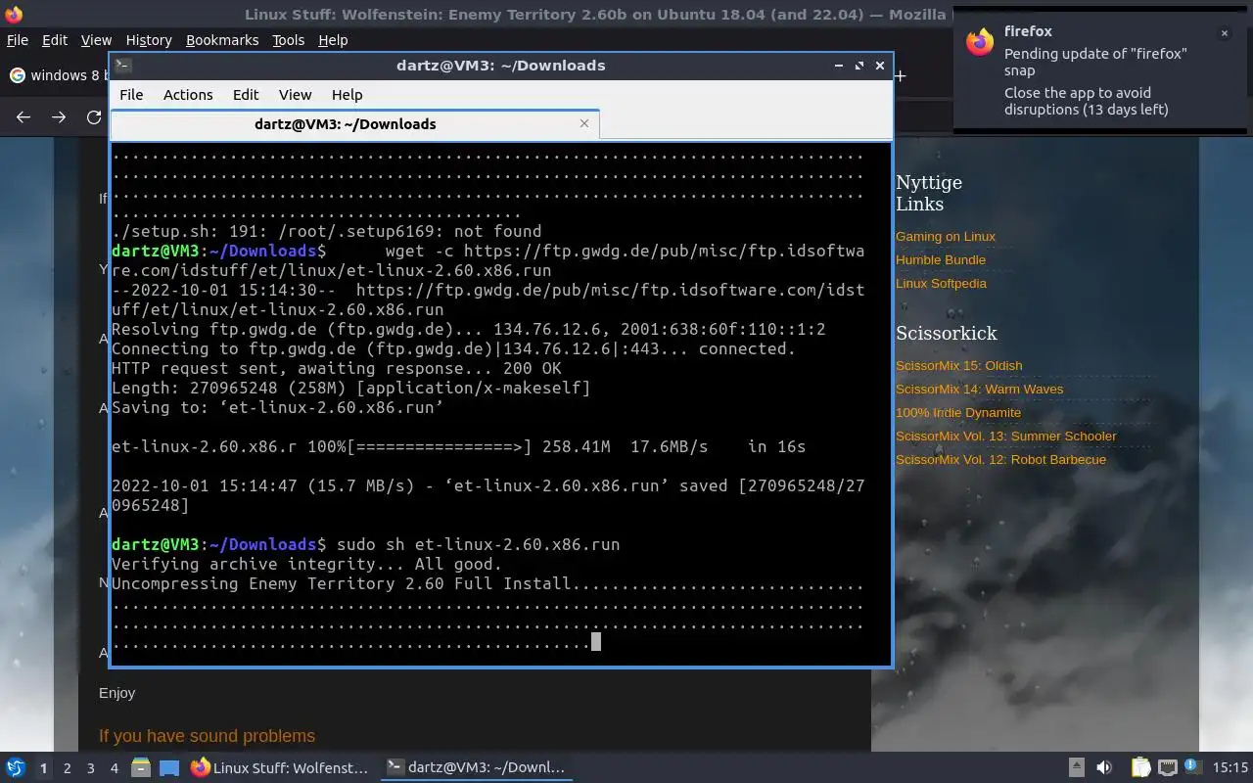Open the volume control tray icon
The width and height of the screenshot is (1253, 783).
click(1104, 767)
